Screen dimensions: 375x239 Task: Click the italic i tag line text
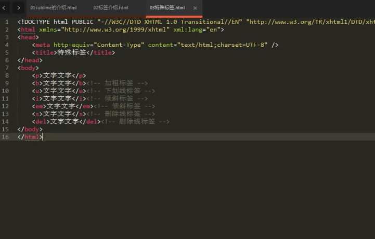[59, 98]
